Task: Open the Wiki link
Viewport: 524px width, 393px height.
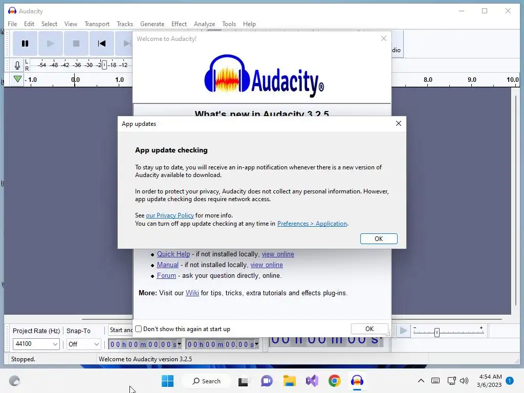Action: click(x=192, y=293)
